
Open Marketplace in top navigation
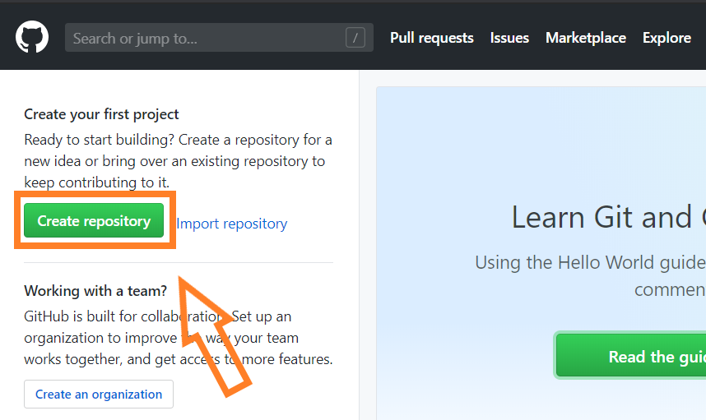pyautogui.click(x=585, y=38)
